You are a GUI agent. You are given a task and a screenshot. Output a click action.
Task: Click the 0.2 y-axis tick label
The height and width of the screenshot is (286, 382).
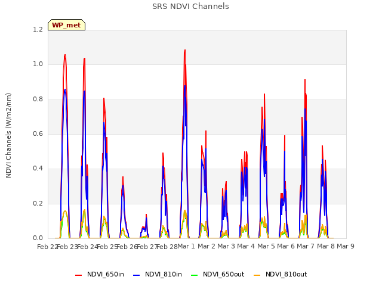pyautogui.click(x=38, y=203)
